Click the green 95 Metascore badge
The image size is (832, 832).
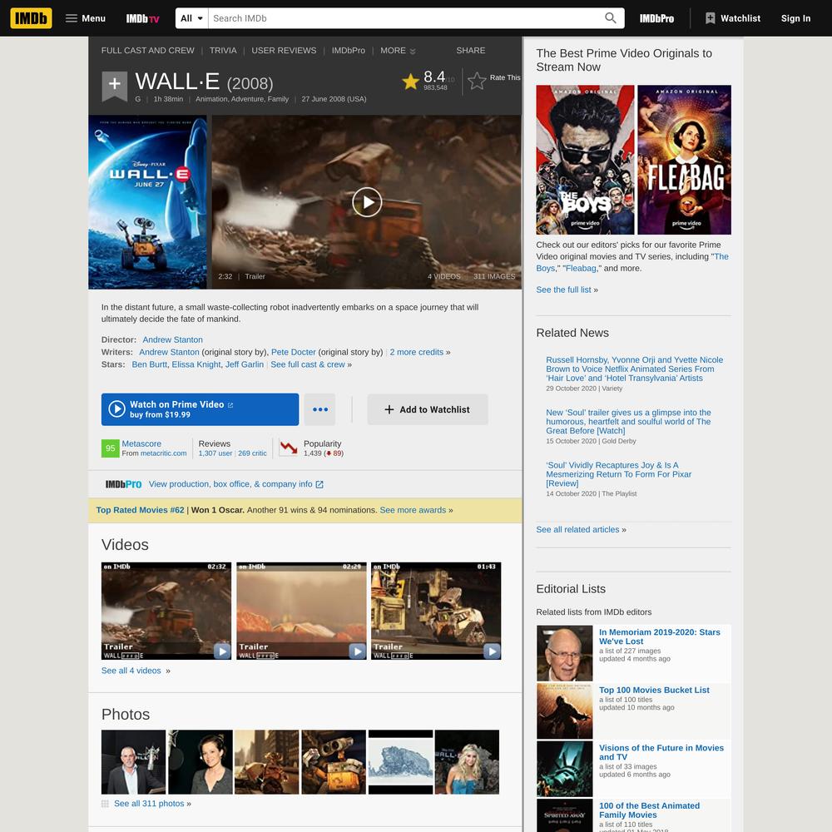pos(111,448)
